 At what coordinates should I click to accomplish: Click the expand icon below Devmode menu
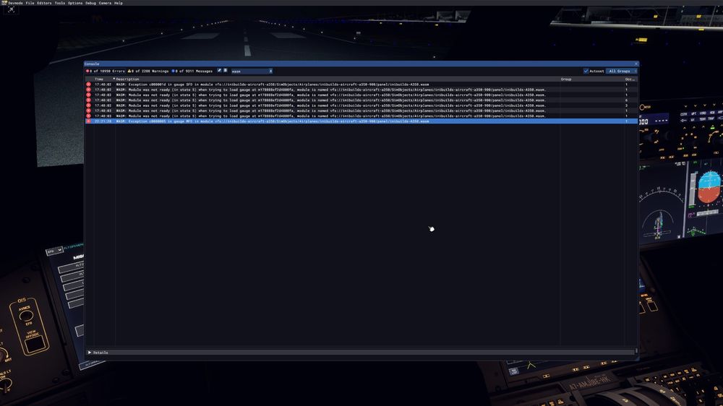pyautogui.click(x=11, y=10)
